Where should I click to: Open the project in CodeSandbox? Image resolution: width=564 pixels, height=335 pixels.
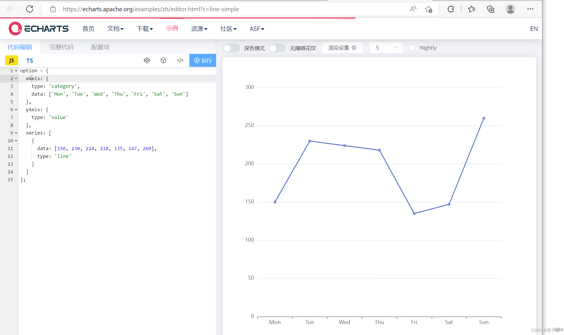pyautogui.click(x=163, y=60)
